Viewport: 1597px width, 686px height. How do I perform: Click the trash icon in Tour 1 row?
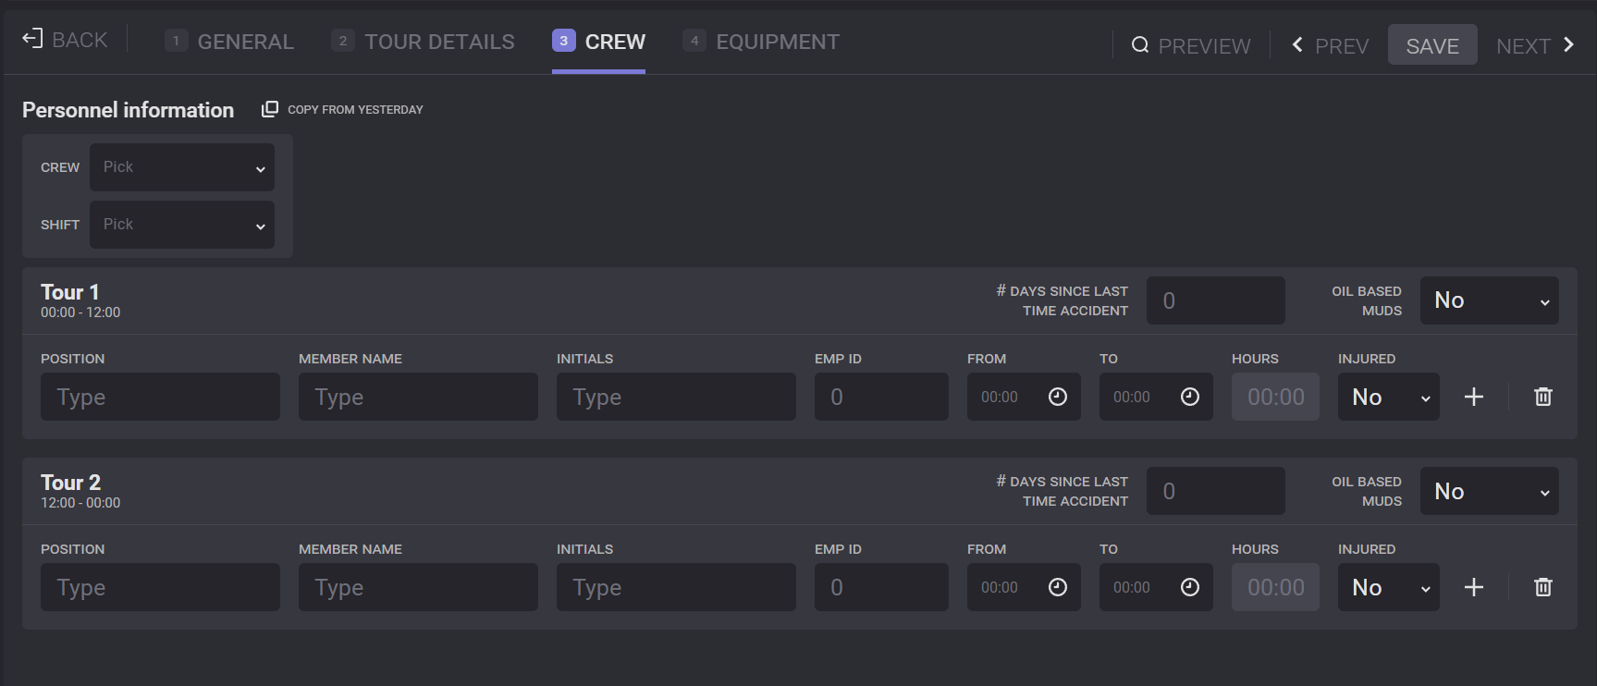coord(1542,397)
